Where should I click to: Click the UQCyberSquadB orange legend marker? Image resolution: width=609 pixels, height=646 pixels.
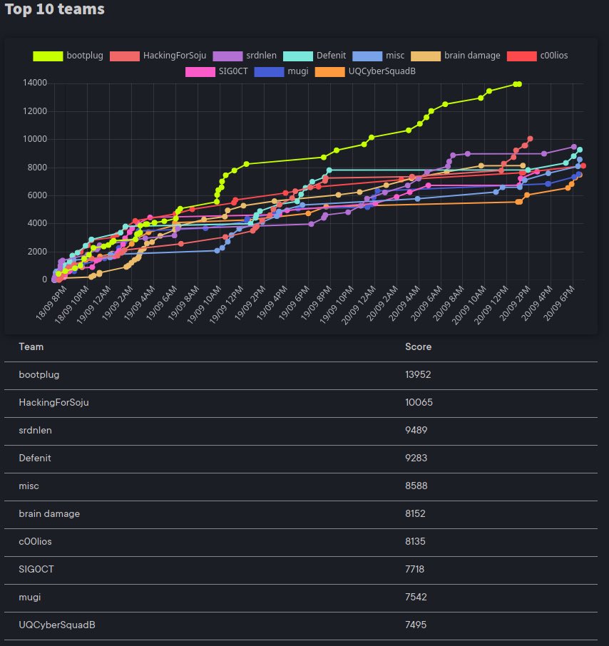pyautogui.click(x=332, y=71)
